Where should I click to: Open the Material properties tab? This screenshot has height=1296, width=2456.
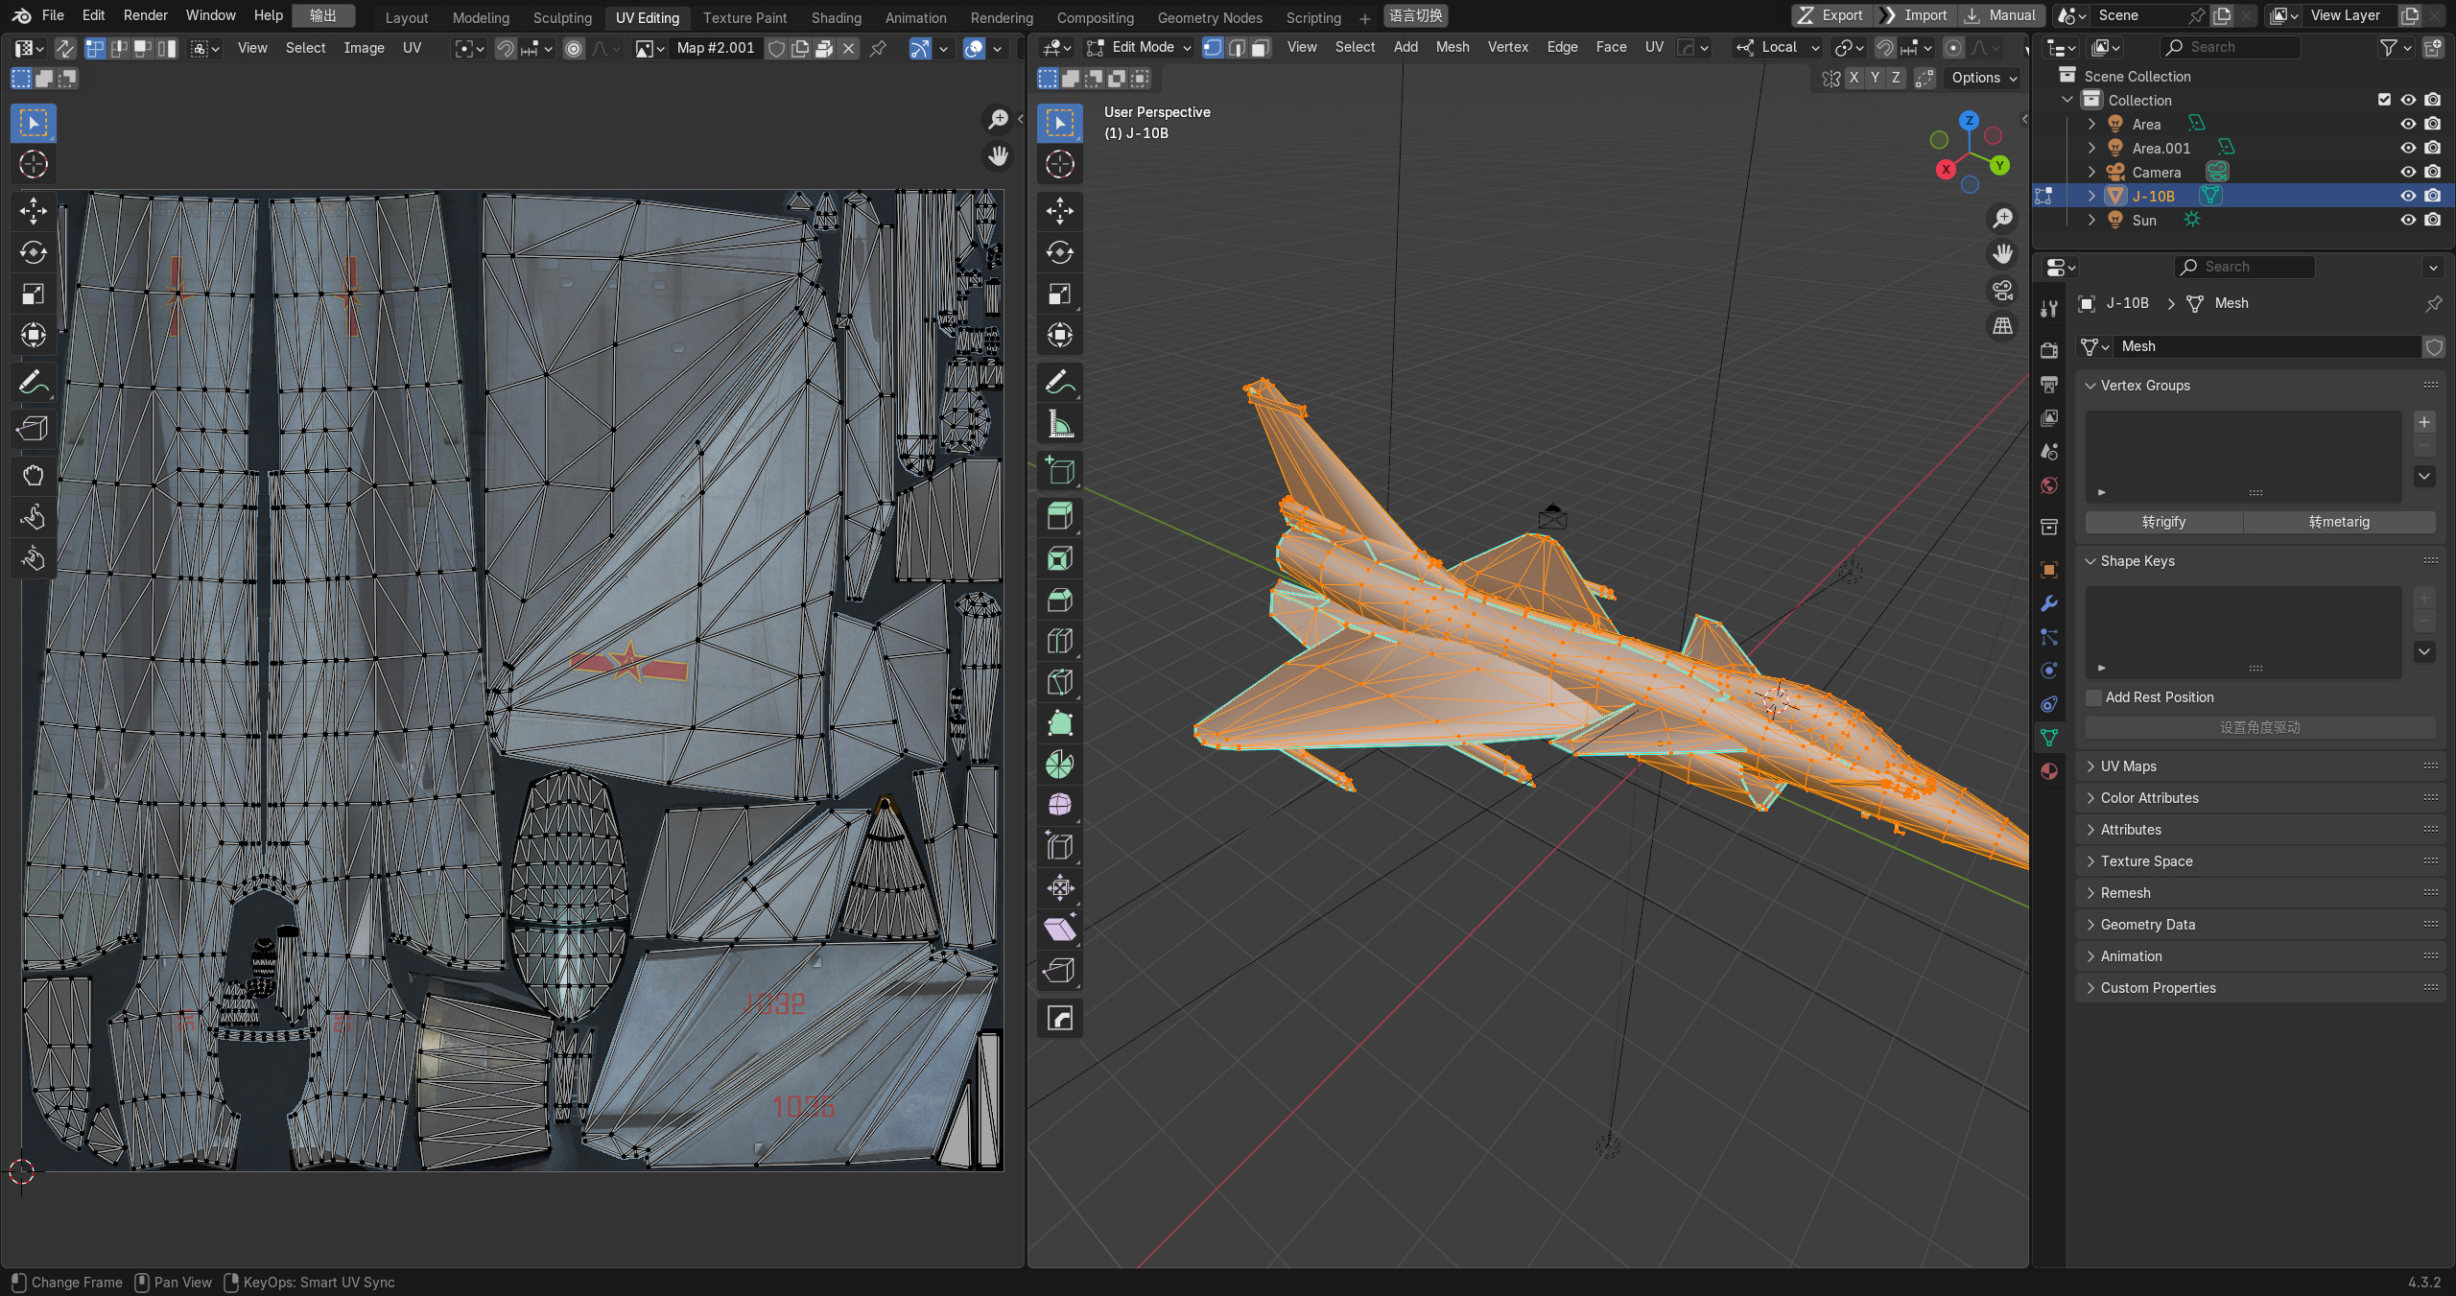2049,771
